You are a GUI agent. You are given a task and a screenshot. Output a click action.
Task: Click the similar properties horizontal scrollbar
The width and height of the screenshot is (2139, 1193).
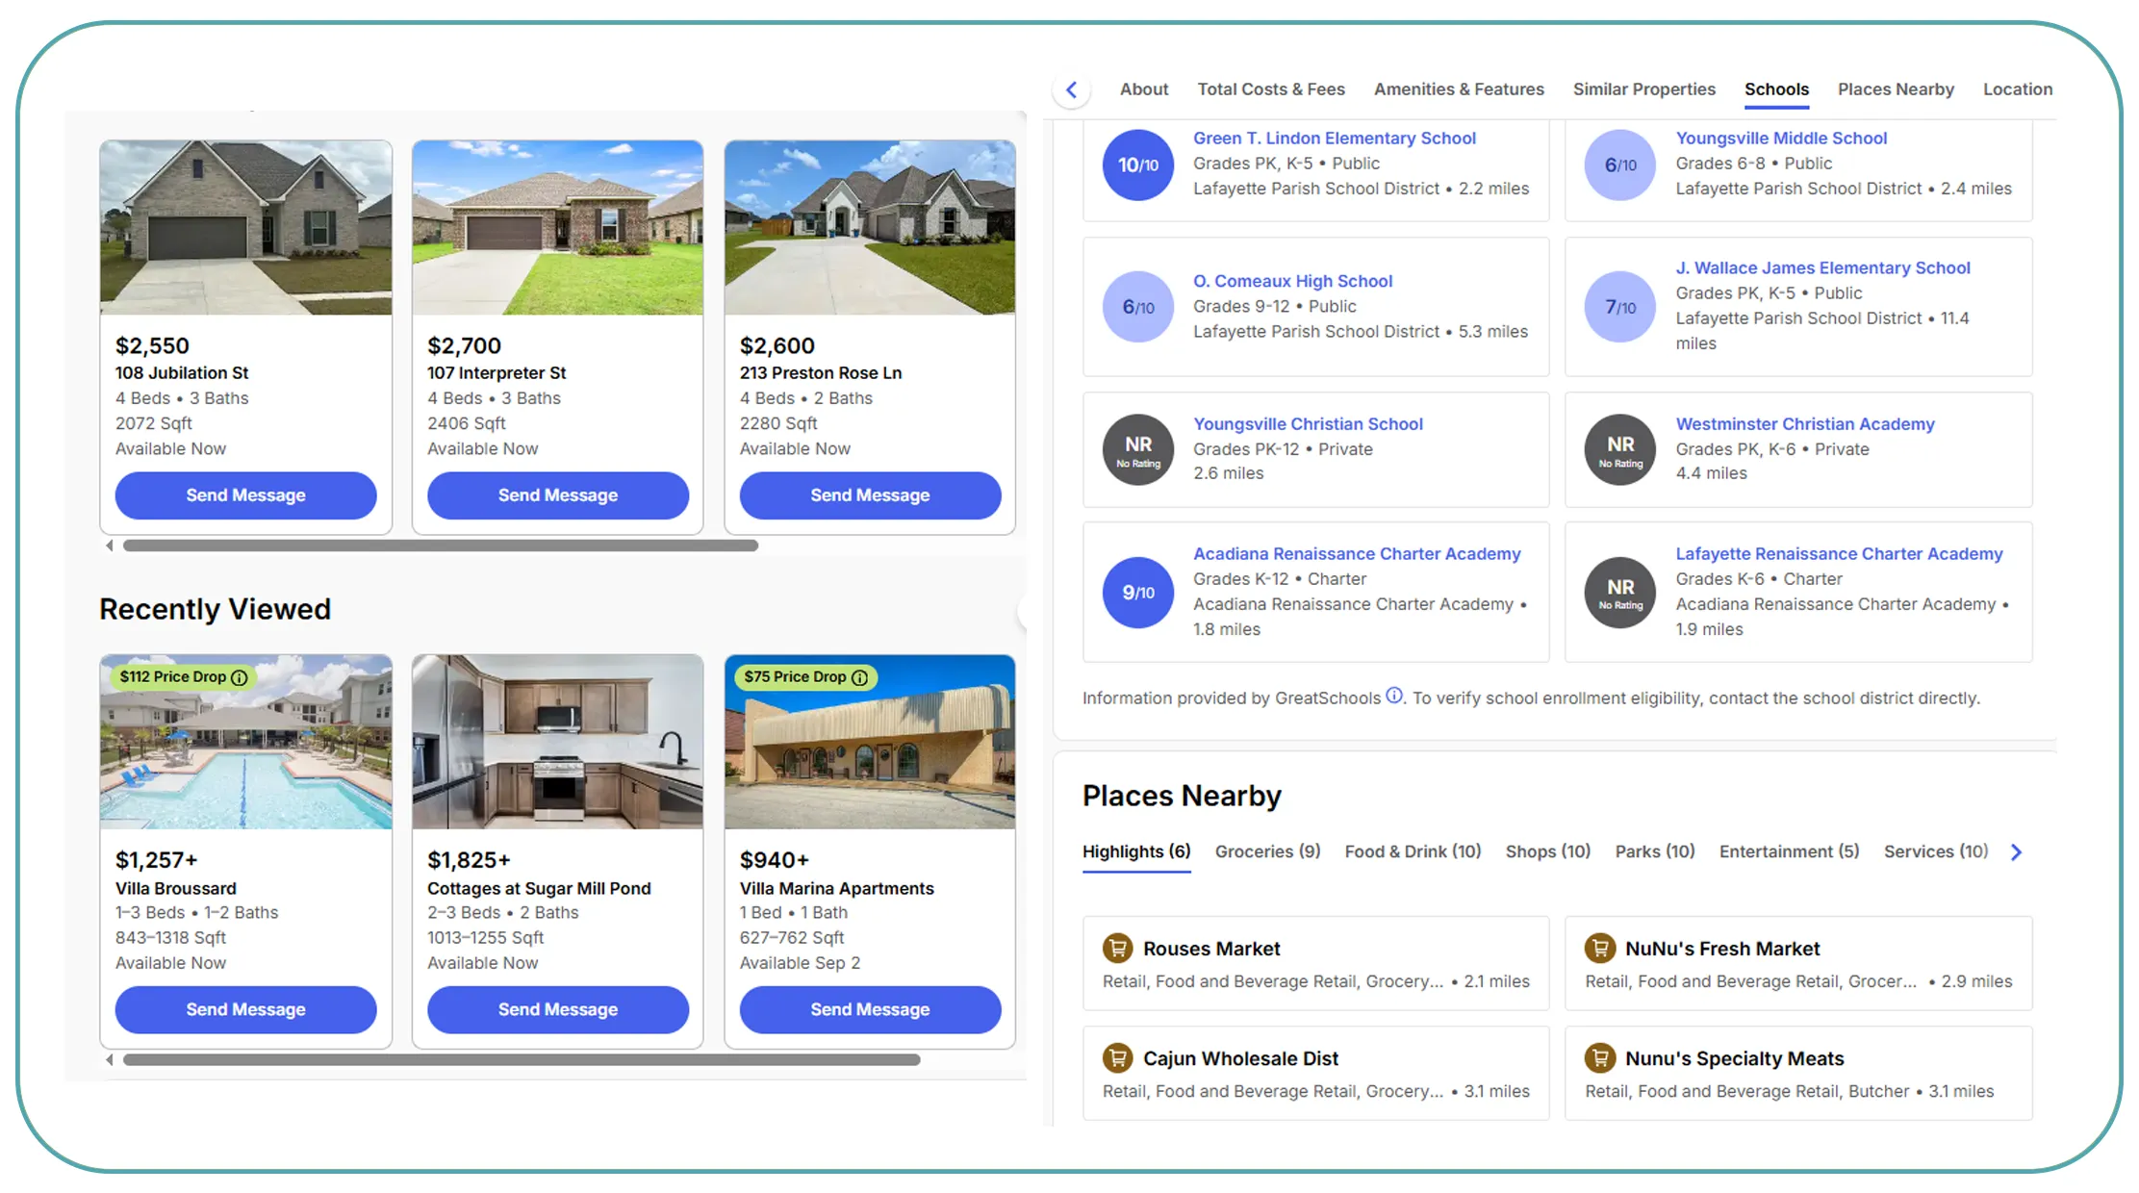(441, 546)
